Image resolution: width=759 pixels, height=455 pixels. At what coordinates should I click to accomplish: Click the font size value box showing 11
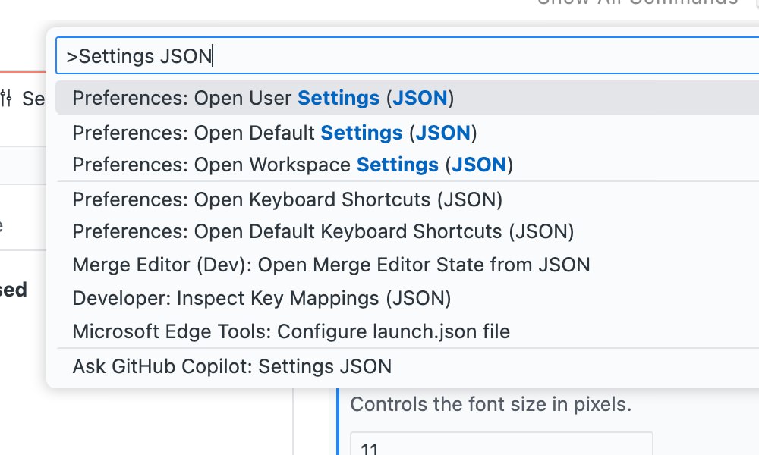[x=501, y=447]
